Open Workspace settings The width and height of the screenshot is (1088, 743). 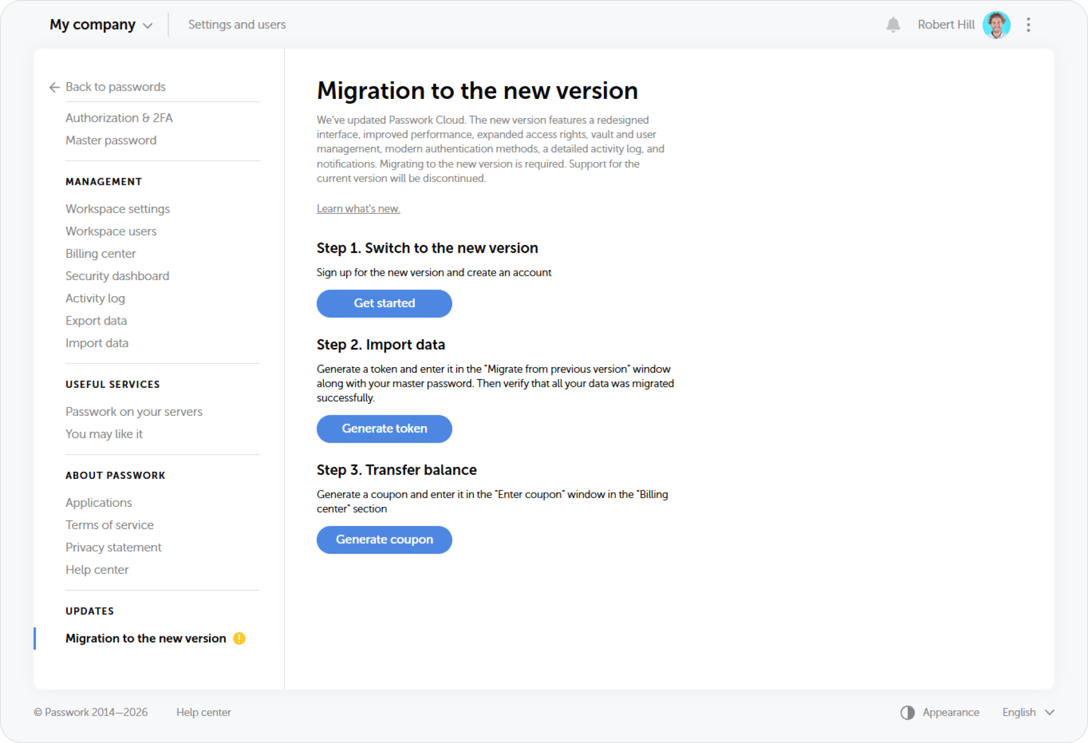point(117,209)
